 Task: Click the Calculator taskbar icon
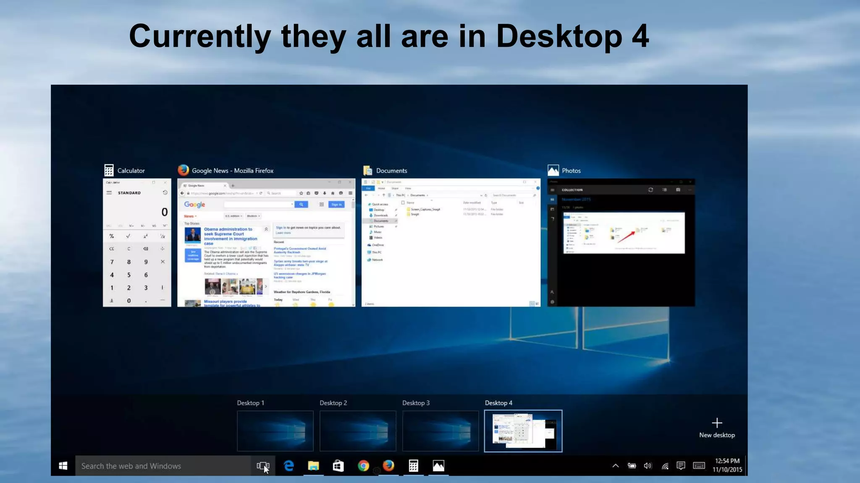point(413,466)
